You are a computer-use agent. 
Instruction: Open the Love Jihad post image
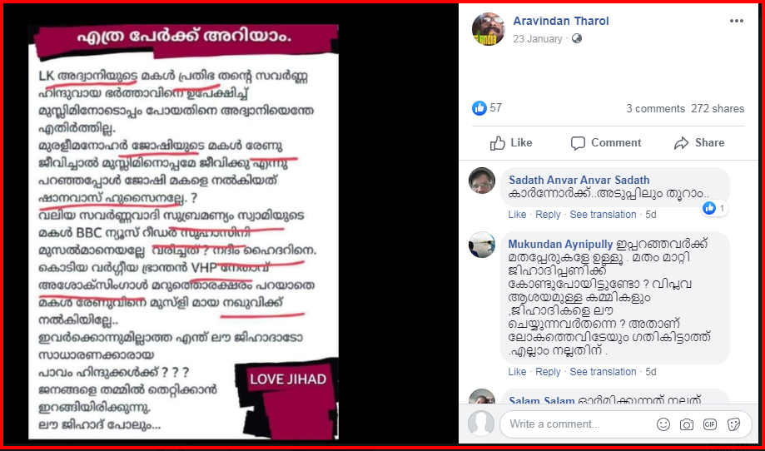(x=183, y=231)
